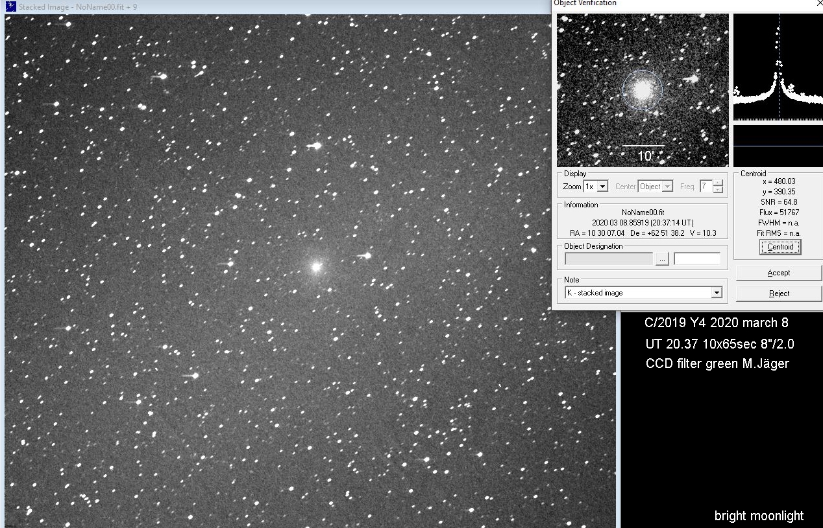Image resolution: width=823 pixels, height=528 pixels.
Task: Click the Freq stepper down arrow
Action: 718,189
